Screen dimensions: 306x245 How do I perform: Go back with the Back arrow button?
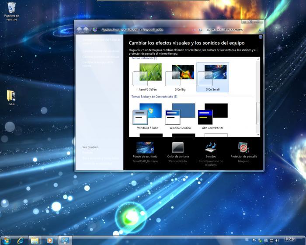(x=79, y=30)
